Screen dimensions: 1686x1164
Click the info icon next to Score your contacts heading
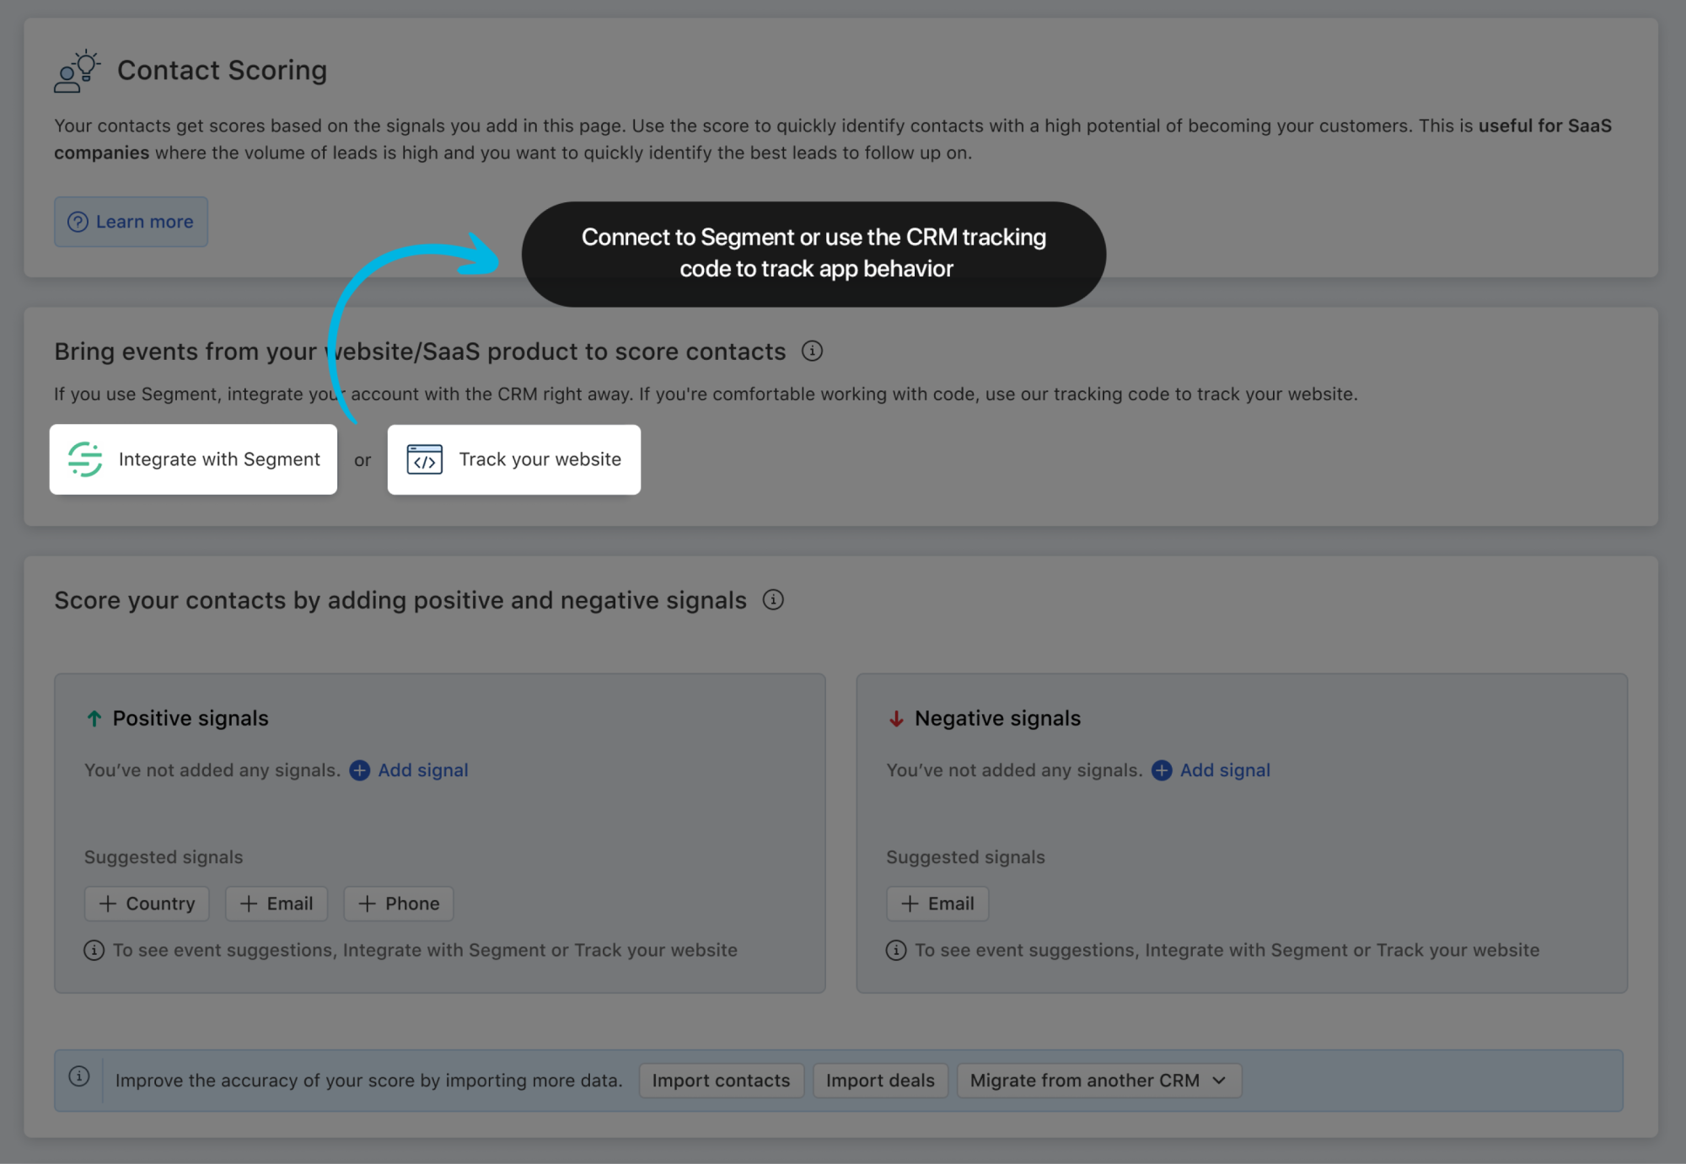point(773,600)
